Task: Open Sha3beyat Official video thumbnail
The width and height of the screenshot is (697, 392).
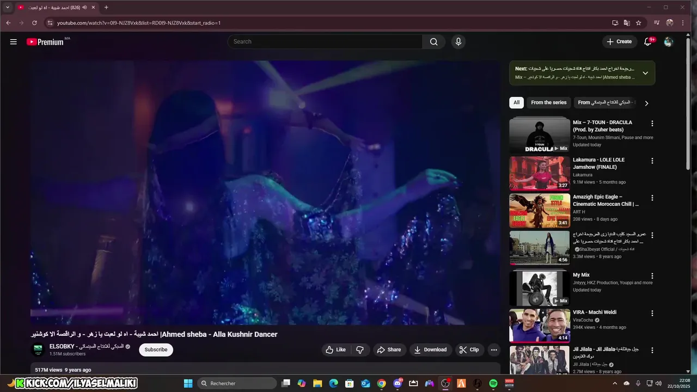Action: click(540, 248)
